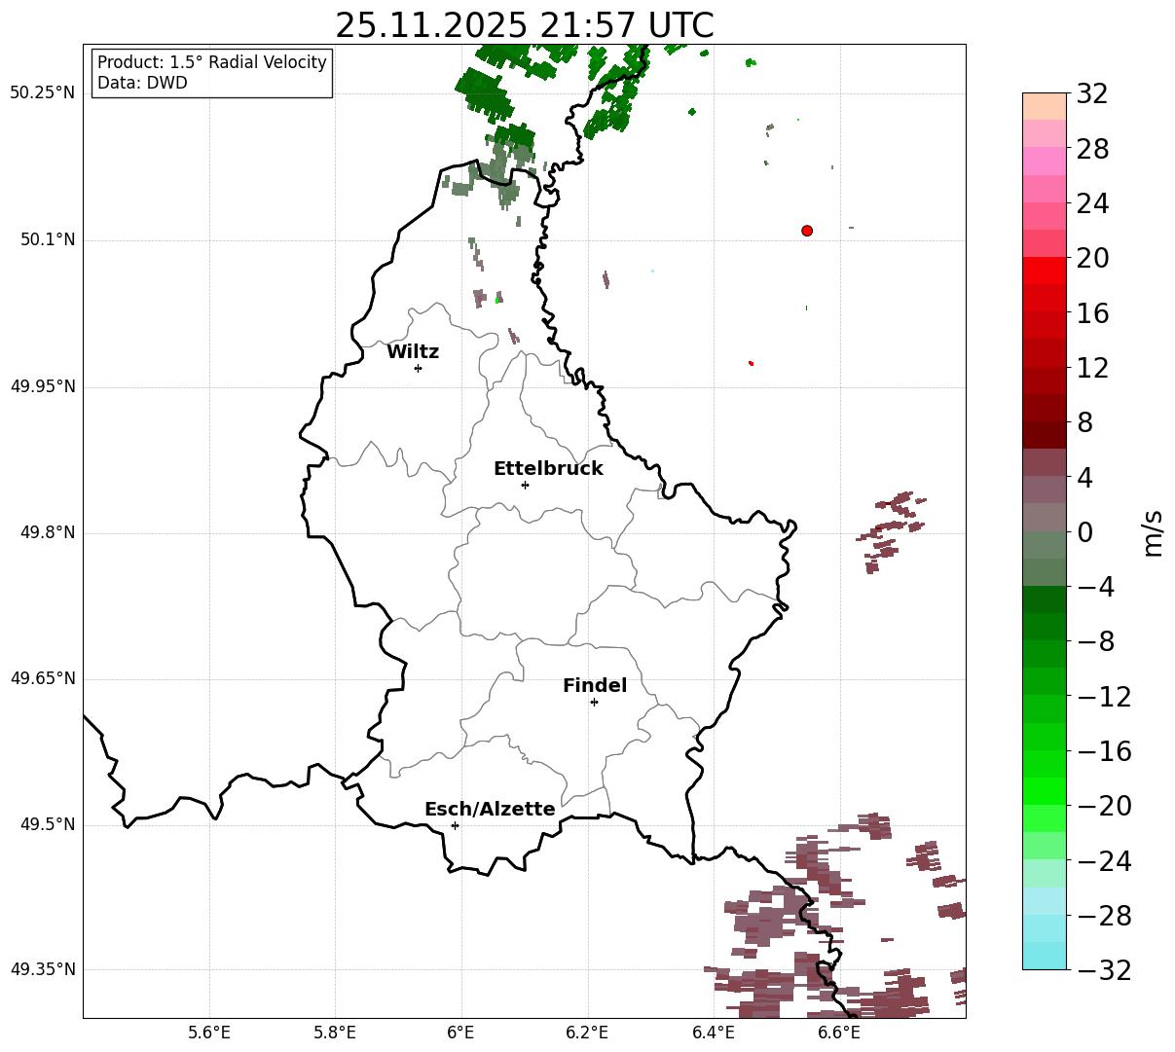Click the 5.6°E longitude tick label
The image size is (1175, 1052).
[x=209, y=1033]
